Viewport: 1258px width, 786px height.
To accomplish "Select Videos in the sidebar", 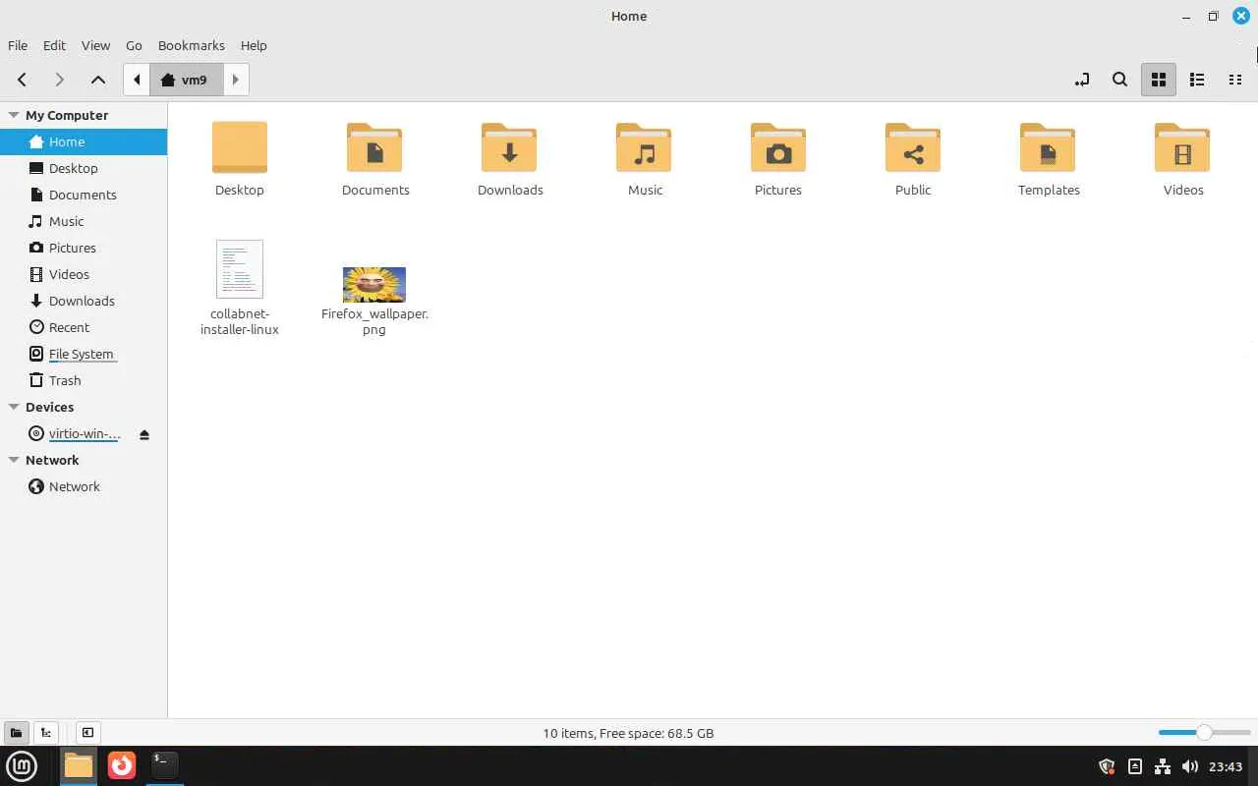I will 84,274.
